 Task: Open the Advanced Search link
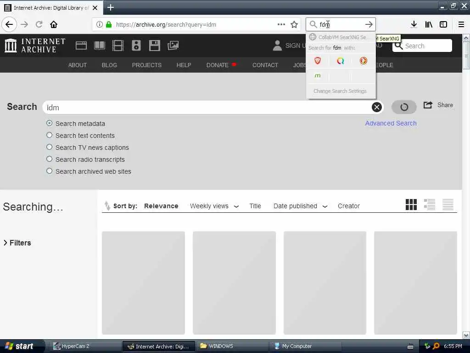(x=391, y=123)
